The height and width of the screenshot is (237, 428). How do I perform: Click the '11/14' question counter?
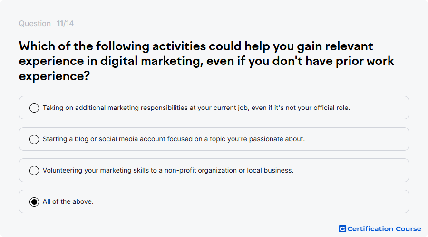tap(65, 23)
